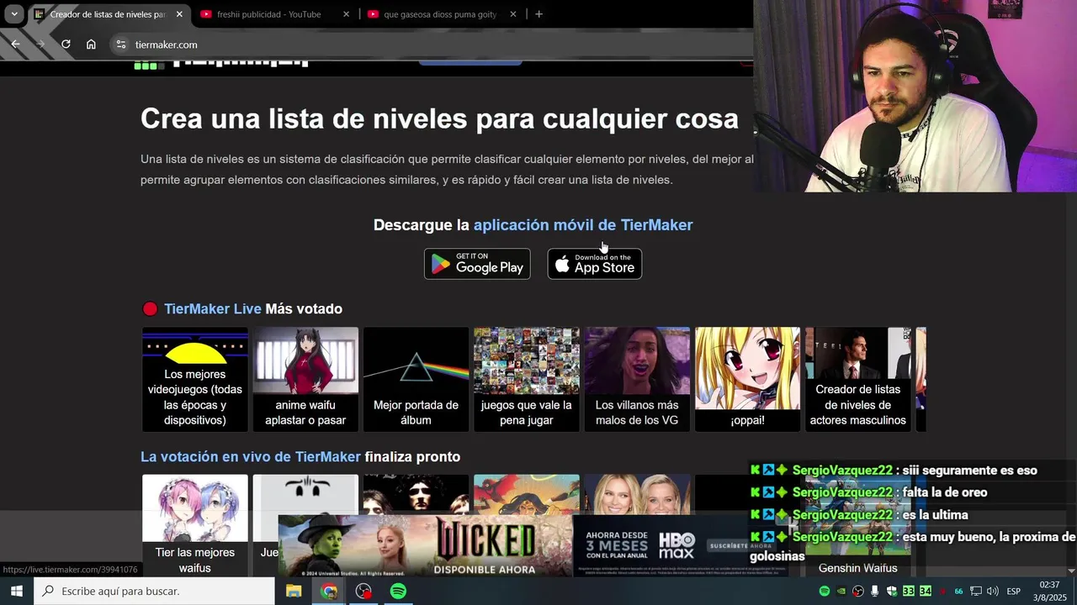The width and height of the screenshot is (1077, 605).
Task: Open anime waifu aplastar o pasar list
Action: (x=305, y=379)
